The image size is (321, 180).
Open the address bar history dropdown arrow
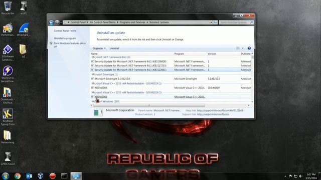tap(211, 22)
